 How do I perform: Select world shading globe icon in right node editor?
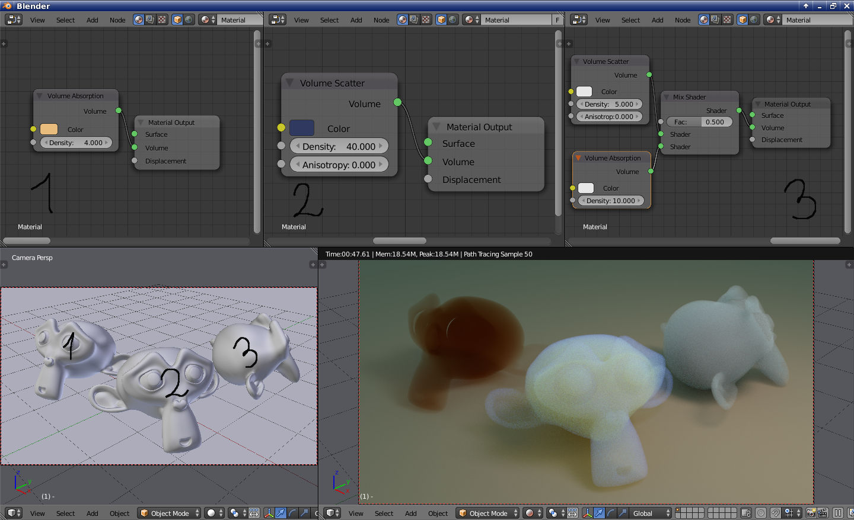click(754, 20)
